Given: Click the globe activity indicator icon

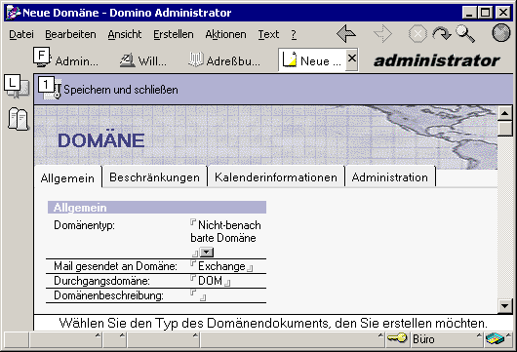Looking at the screenshot, I should [500, 33].
